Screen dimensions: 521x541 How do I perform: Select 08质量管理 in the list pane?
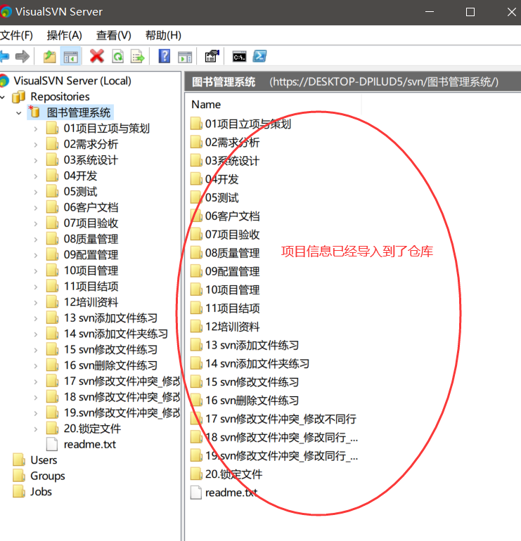coord(232,252)
